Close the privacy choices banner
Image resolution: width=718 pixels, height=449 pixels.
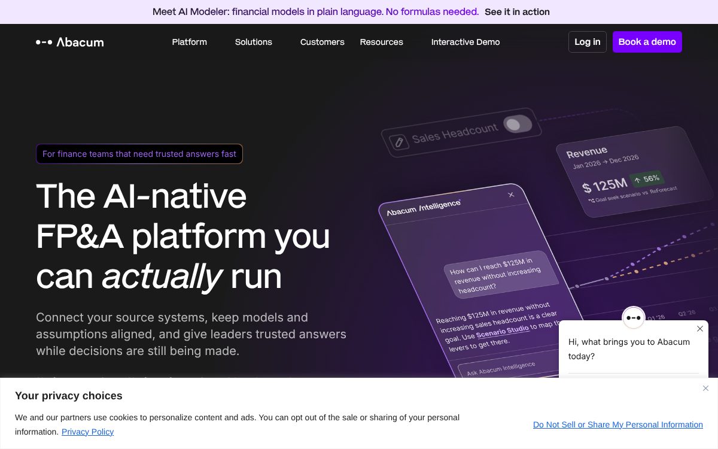[x=705, y=389]
